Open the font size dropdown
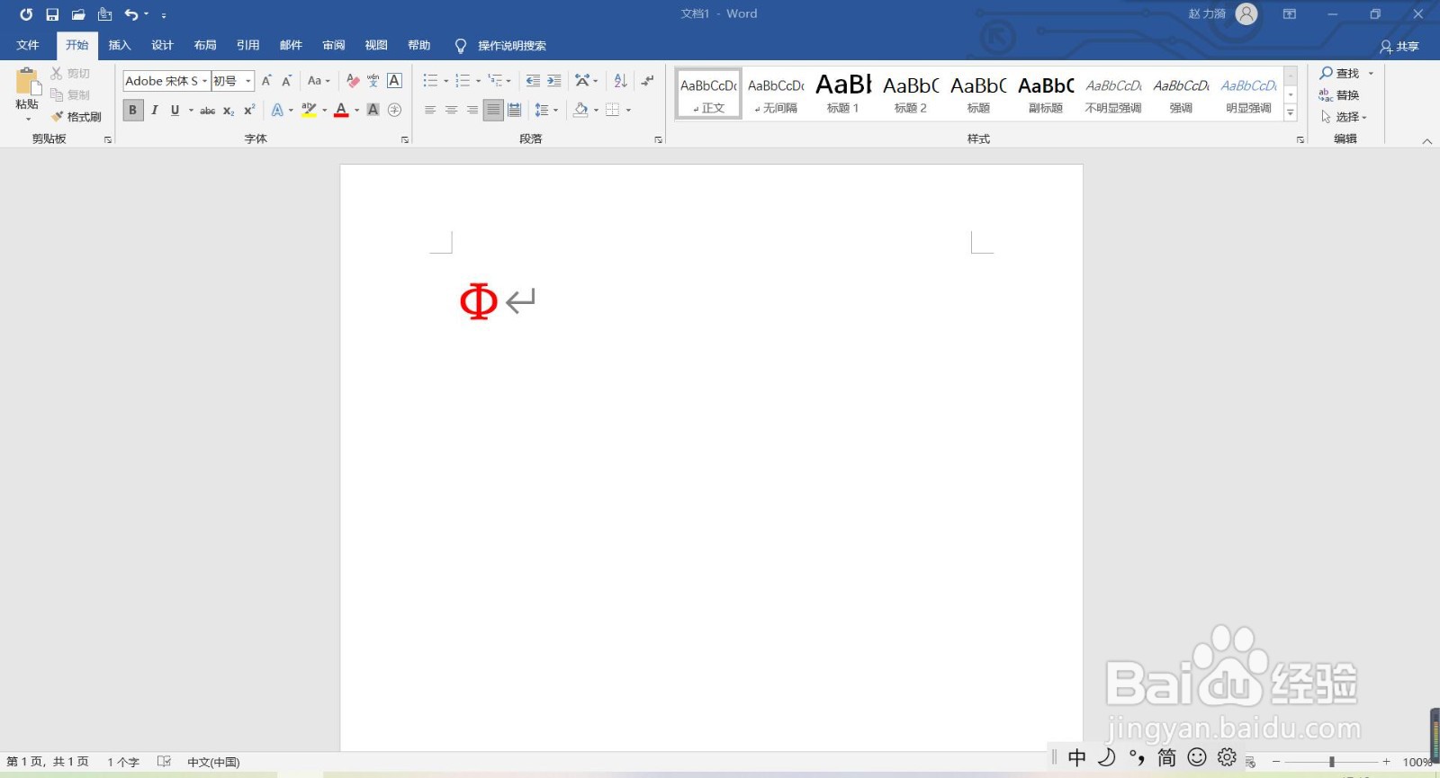 (248, 81)
